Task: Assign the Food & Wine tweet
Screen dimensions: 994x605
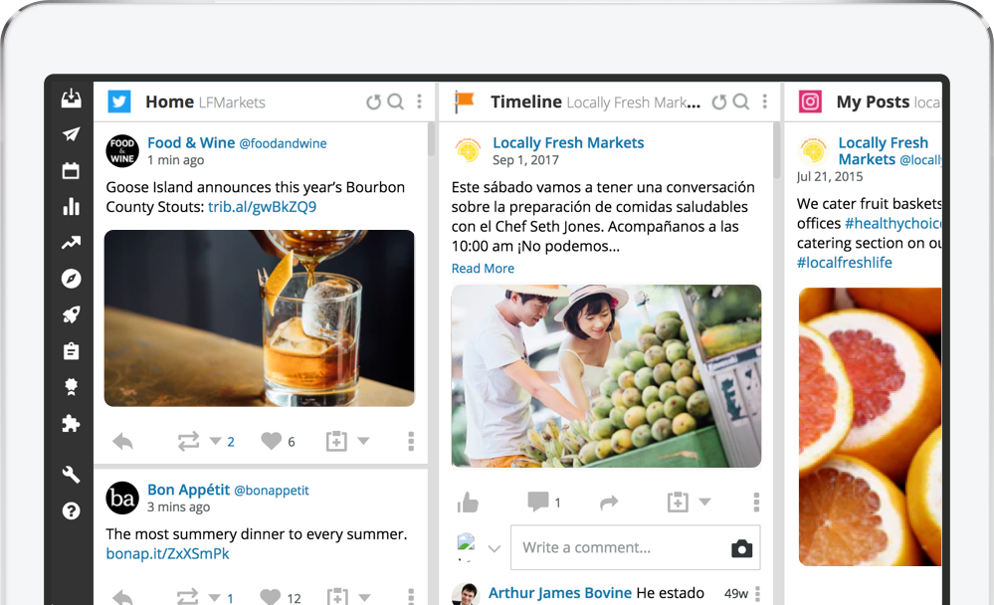Action: click(x=336, y=441)
